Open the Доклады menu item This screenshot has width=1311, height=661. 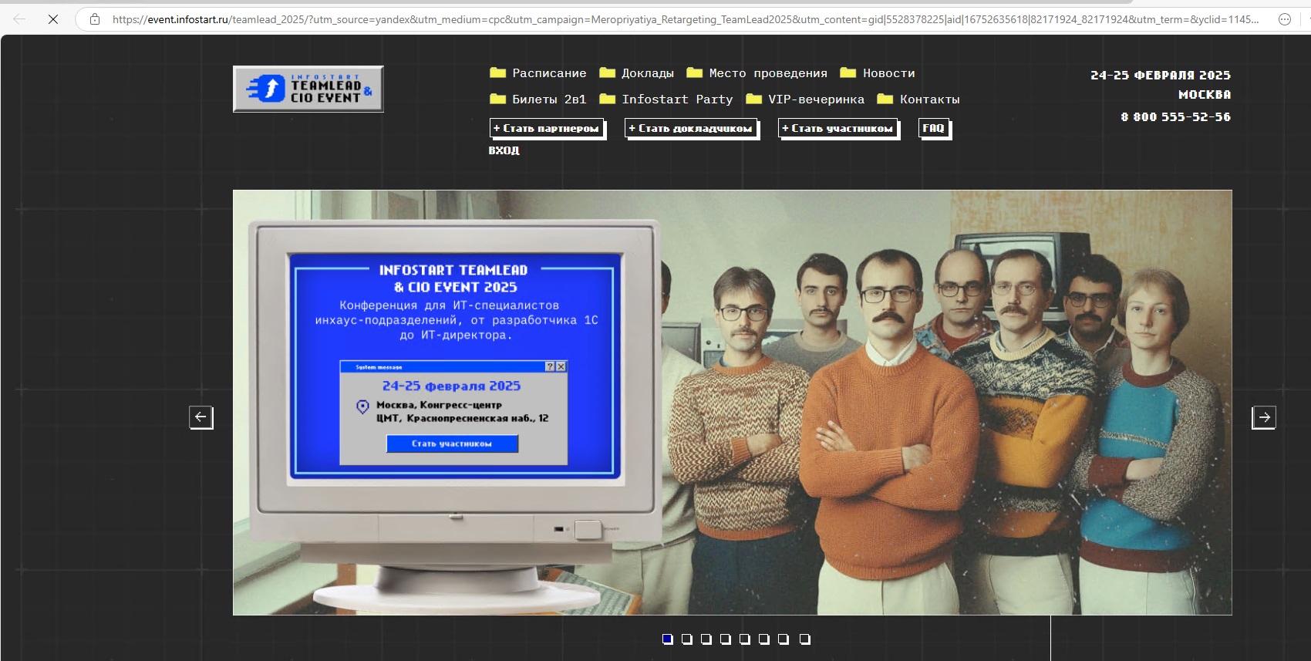click(648, 73)
